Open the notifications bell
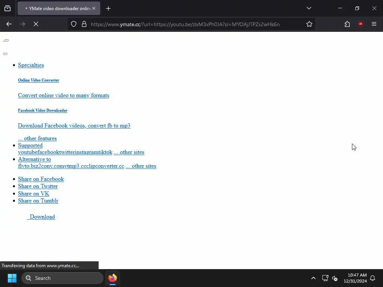Image resolution: width=383 pixels, height=287 pixels. (x=373, y=278)
